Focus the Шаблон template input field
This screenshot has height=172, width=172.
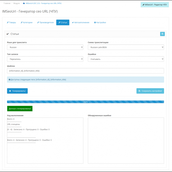(x=85, y=71)
